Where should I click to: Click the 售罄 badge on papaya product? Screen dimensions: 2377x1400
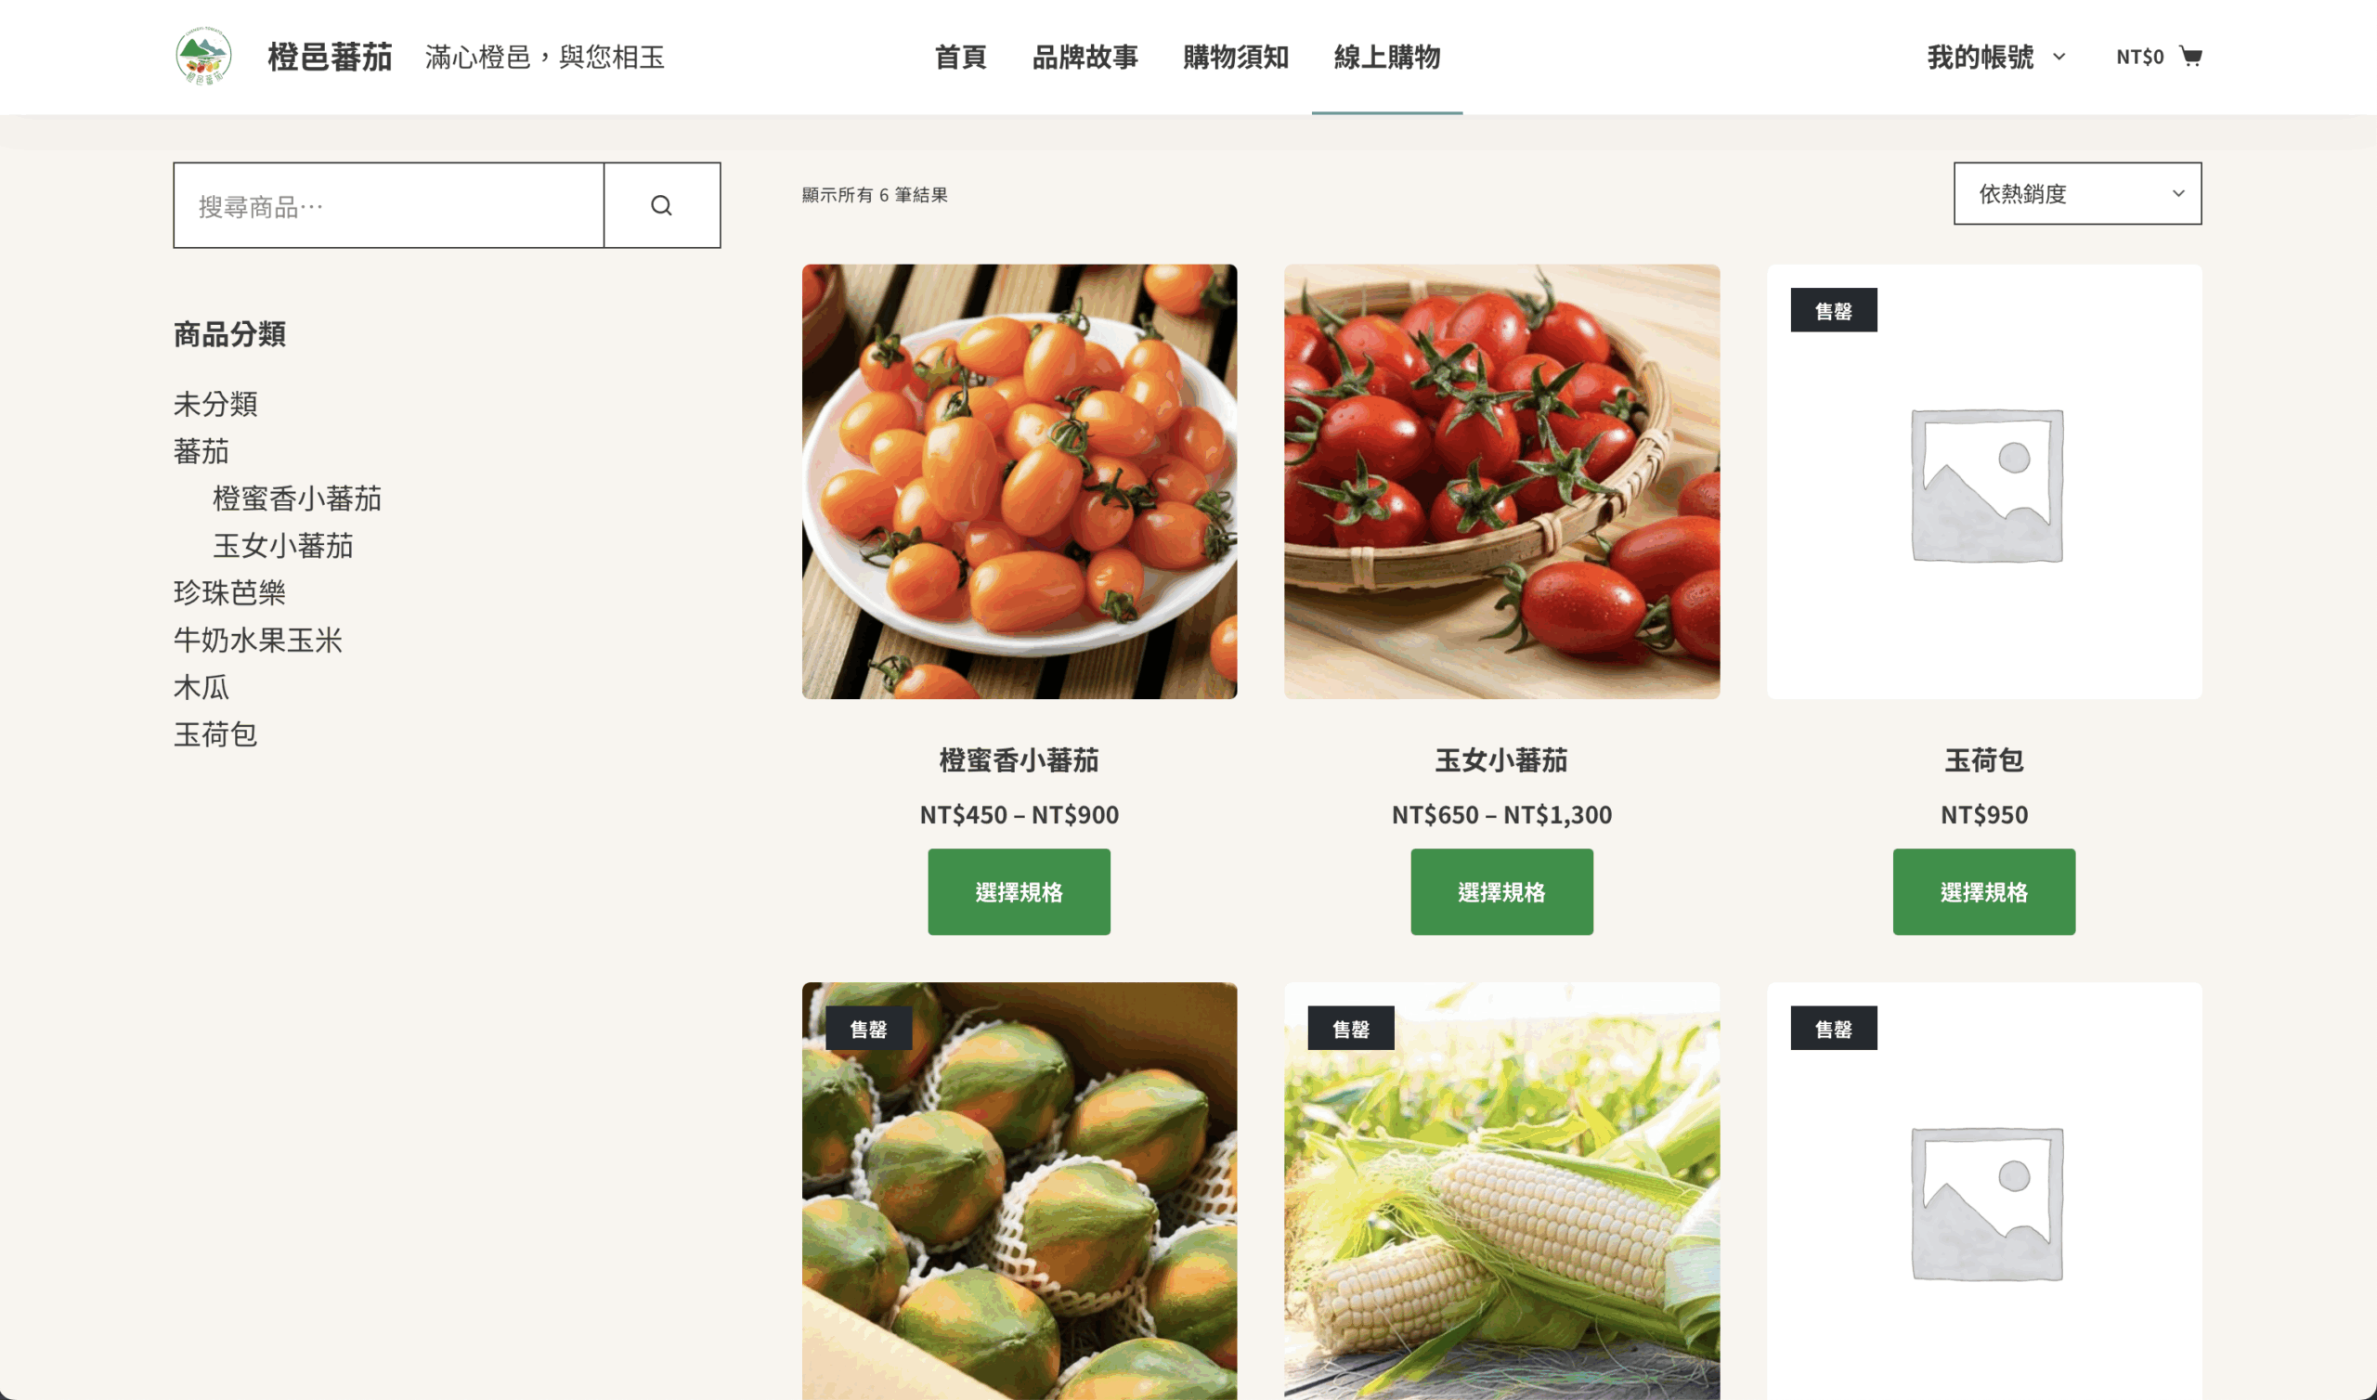click(x=868, y=1029)
